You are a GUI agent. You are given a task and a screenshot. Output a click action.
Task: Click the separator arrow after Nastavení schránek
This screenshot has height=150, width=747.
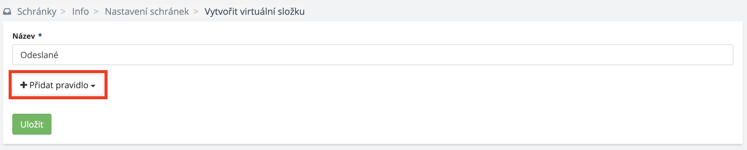coord(196,12)
